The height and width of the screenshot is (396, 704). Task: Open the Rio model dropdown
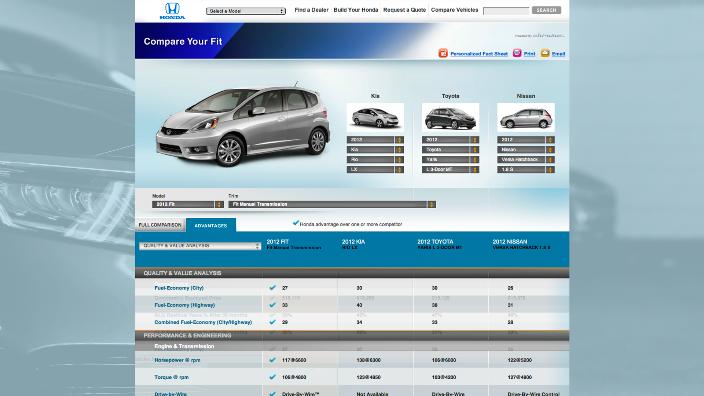pos(375,159)
